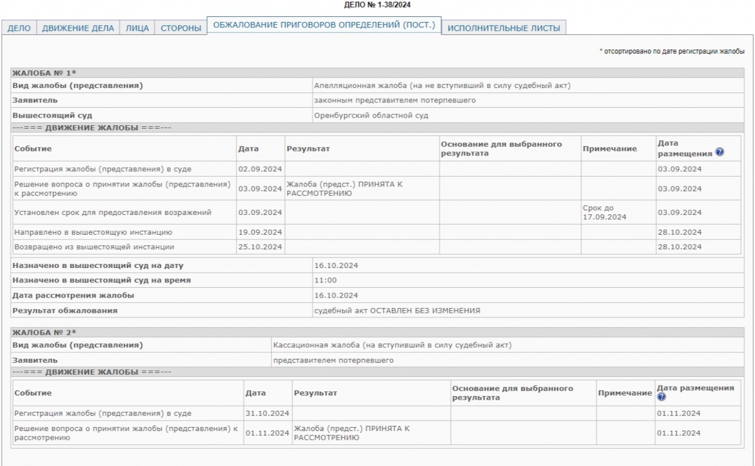The height and width of the screenshot is (466, 755).
Task: Select ОБЖАЛОВАНИЕ ПРИГОВОРОВ ОПРЕДЕЛЕНИЙ (ПОСТ.) tab
Action: (324, 26)
